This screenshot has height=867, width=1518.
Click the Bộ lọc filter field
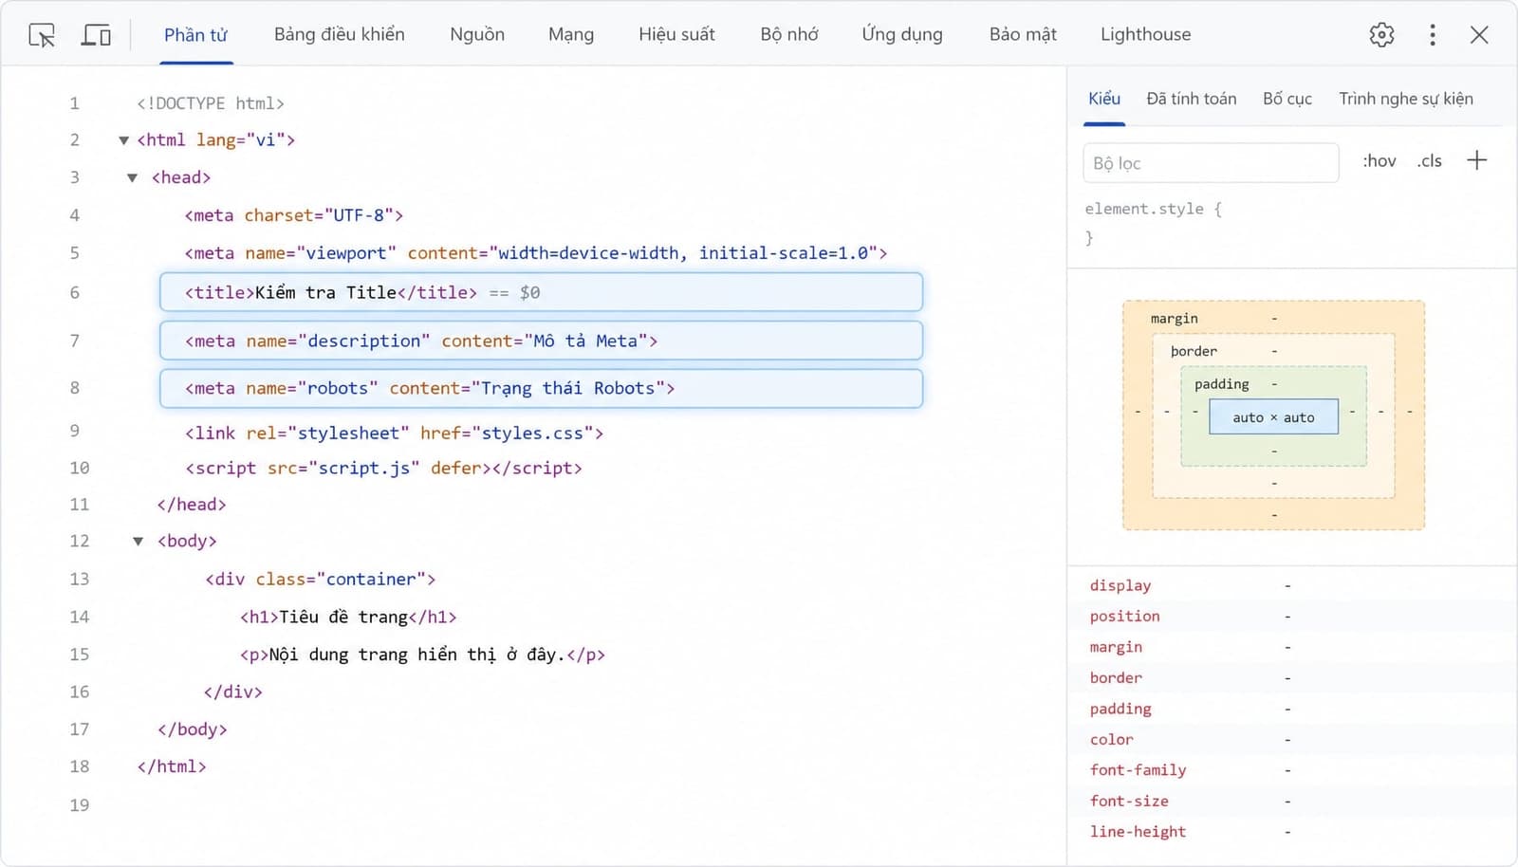[x=1211, y=163]
